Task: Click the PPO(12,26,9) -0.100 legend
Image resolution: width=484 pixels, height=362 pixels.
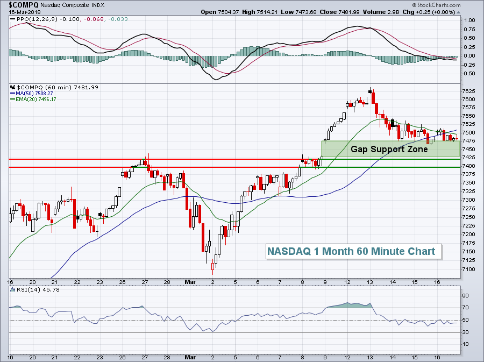Action: coord(48,19)
